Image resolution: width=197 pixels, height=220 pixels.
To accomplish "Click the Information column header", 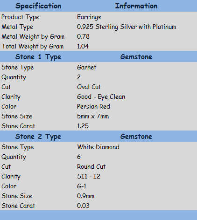I will tap(136, 6).
